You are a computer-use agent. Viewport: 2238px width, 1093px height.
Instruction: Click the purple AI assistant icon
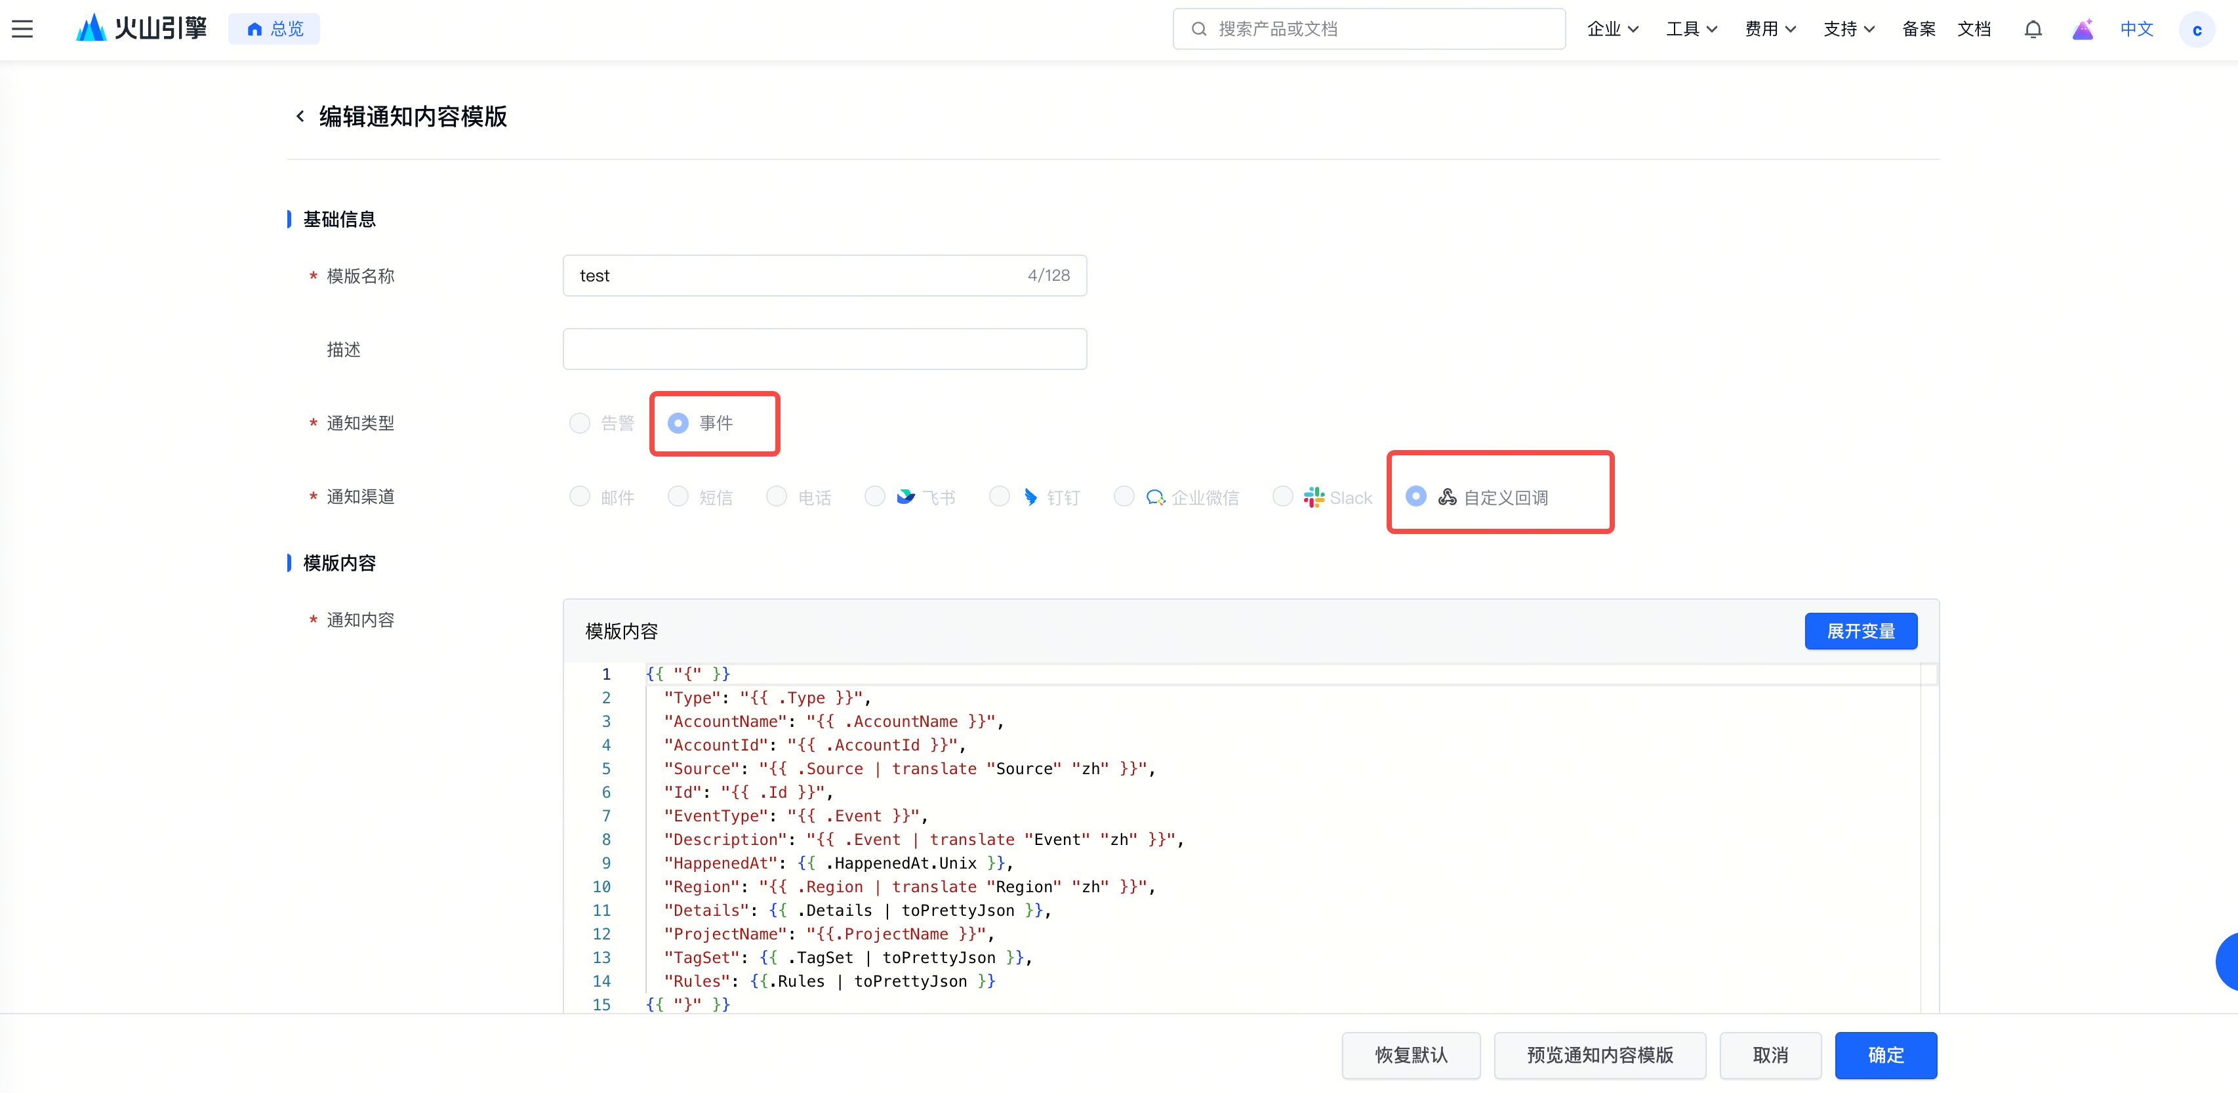point(2083,30)
